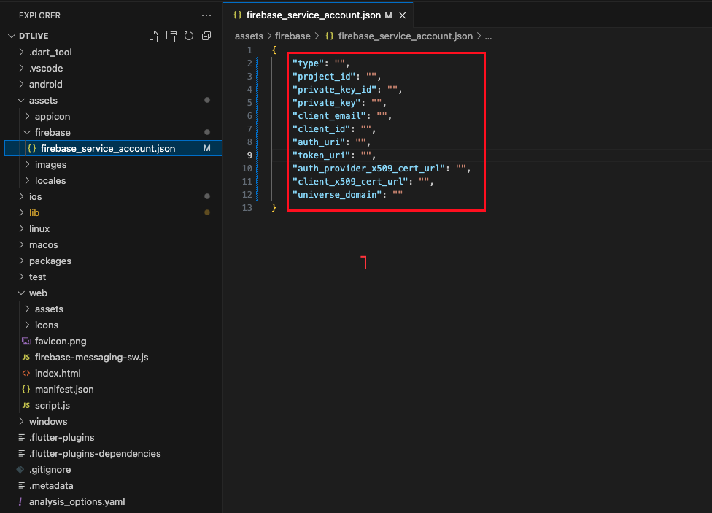Open the .flutter-plugins file
Image resolution: width=712 pixels, height=513 pixels.
(x=114, y=438)
